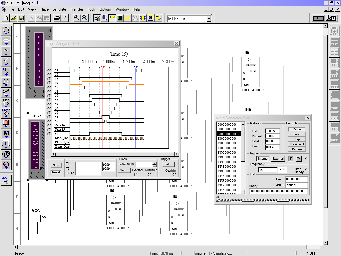Click the Copy toolbar icon
Image resolution: width=341 pixels, height=256 pixels.
pos(39,18)
